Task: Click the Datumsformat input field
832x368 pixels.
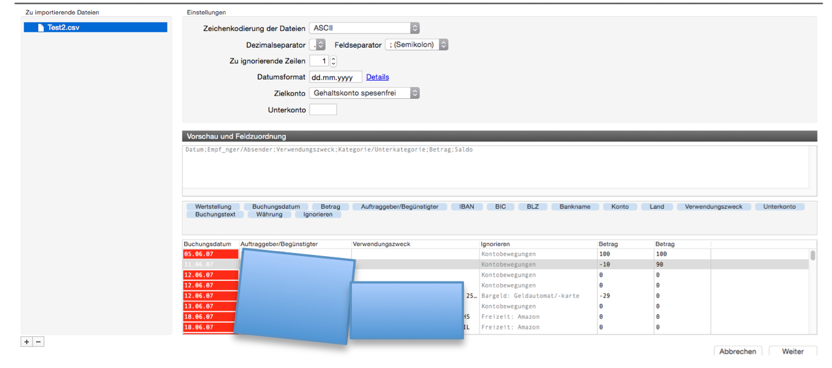Action: pos(336,77)
